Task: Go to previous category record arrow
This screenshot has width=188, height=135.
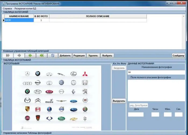Action: click(x=19, y=56)
